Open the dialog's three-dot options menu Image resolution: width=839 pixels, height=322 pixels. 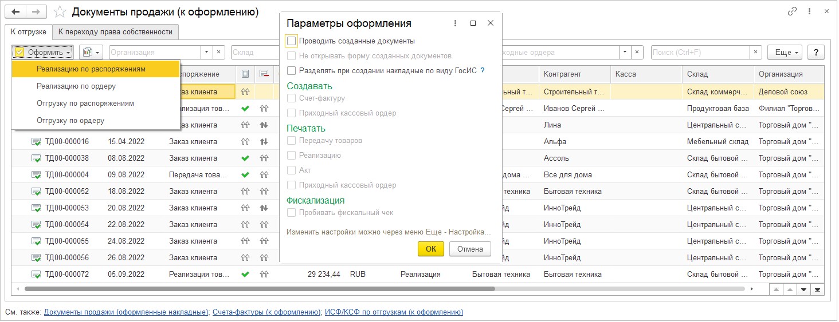(x=456, y=23)
